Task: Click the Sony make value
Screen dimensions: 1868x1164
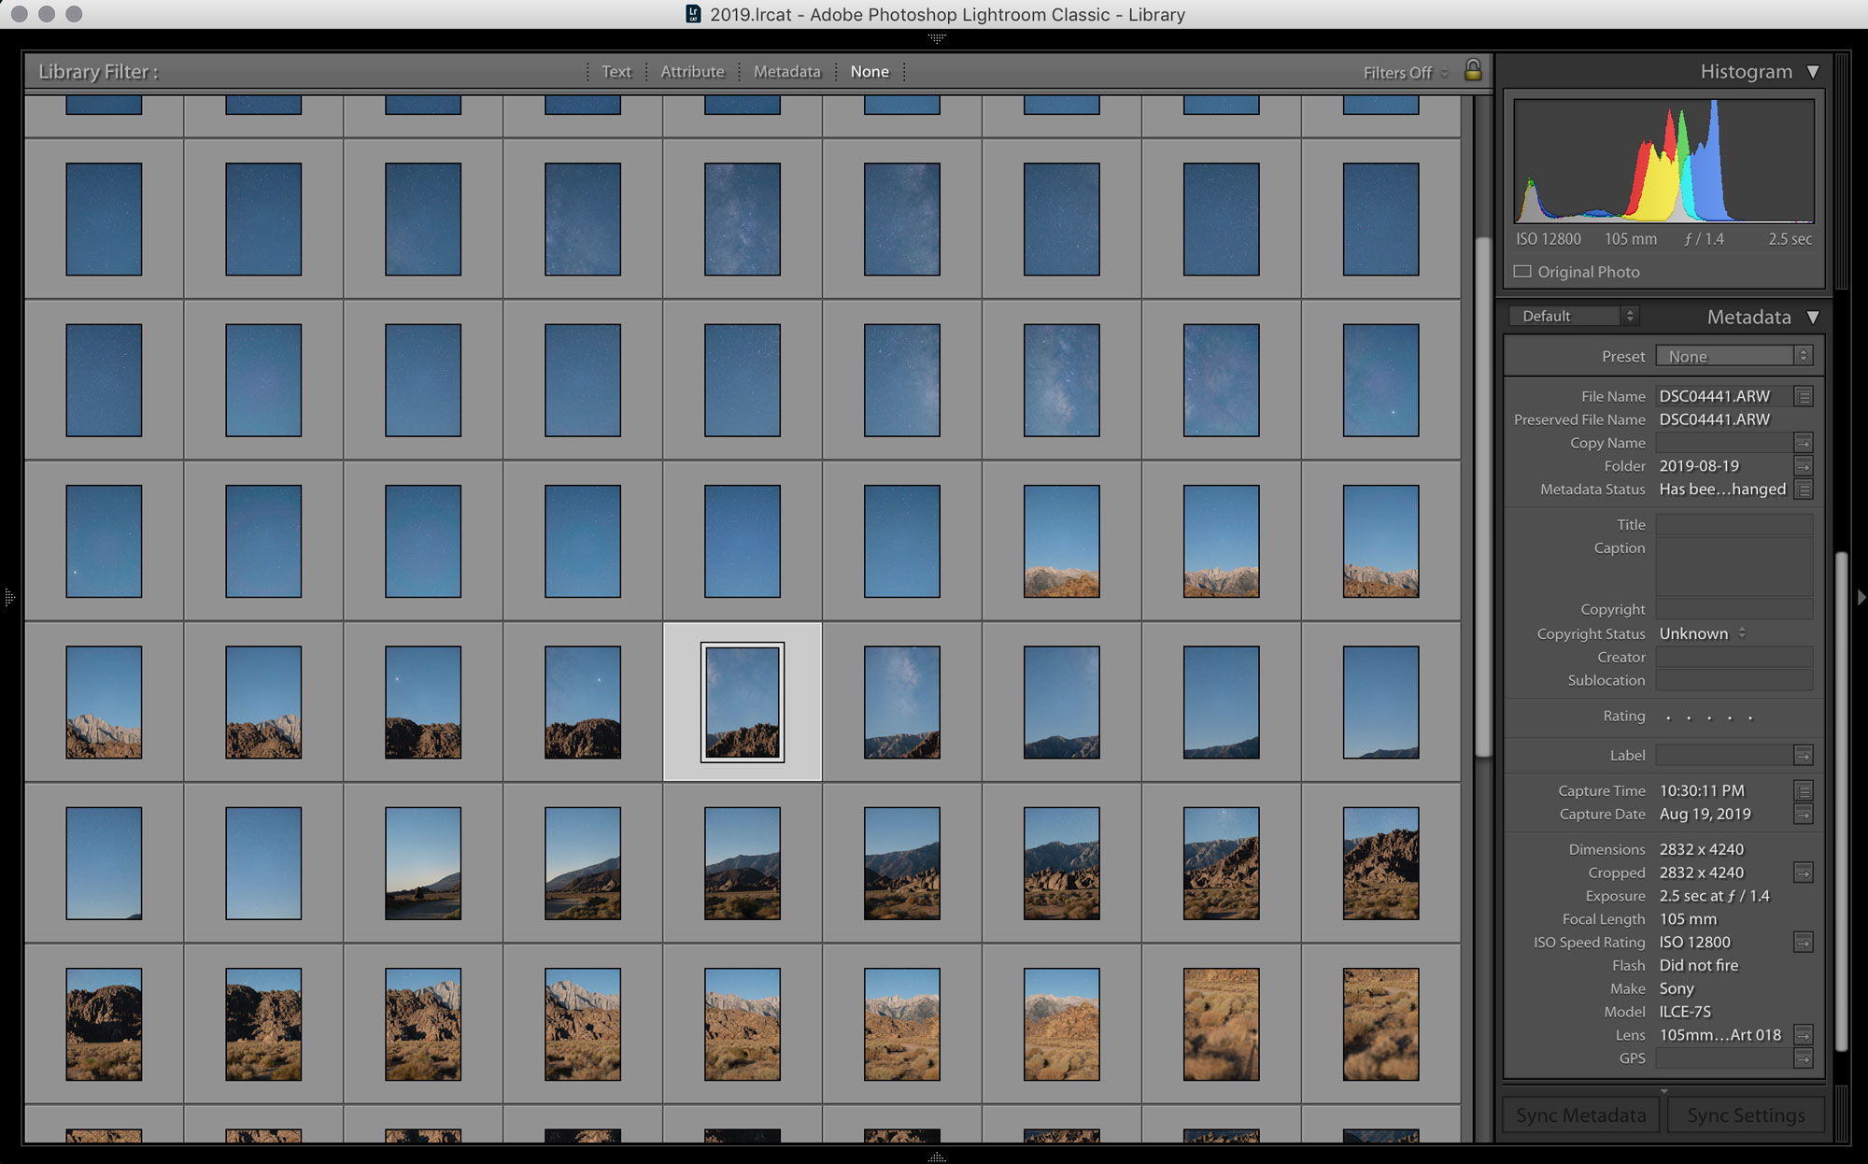Action: click(1677, 988)
